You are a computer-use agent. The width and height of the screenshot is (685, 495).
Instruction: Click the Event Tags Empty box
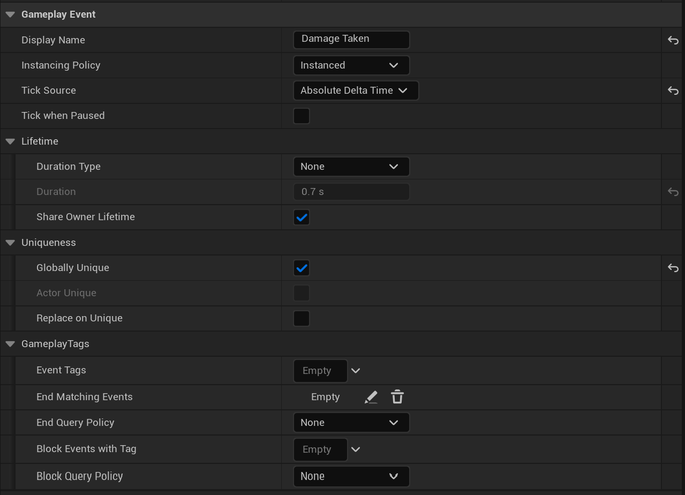point(320,371)
